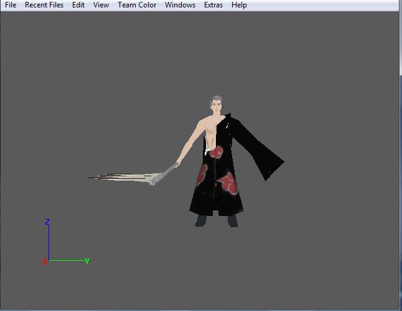Click the green horizontal Y axis line
402x311 pixels.
pyautogui.click(x=66, y=261)
